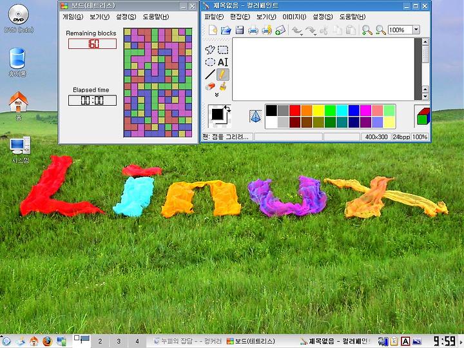Pick the white color swatch

271,122
